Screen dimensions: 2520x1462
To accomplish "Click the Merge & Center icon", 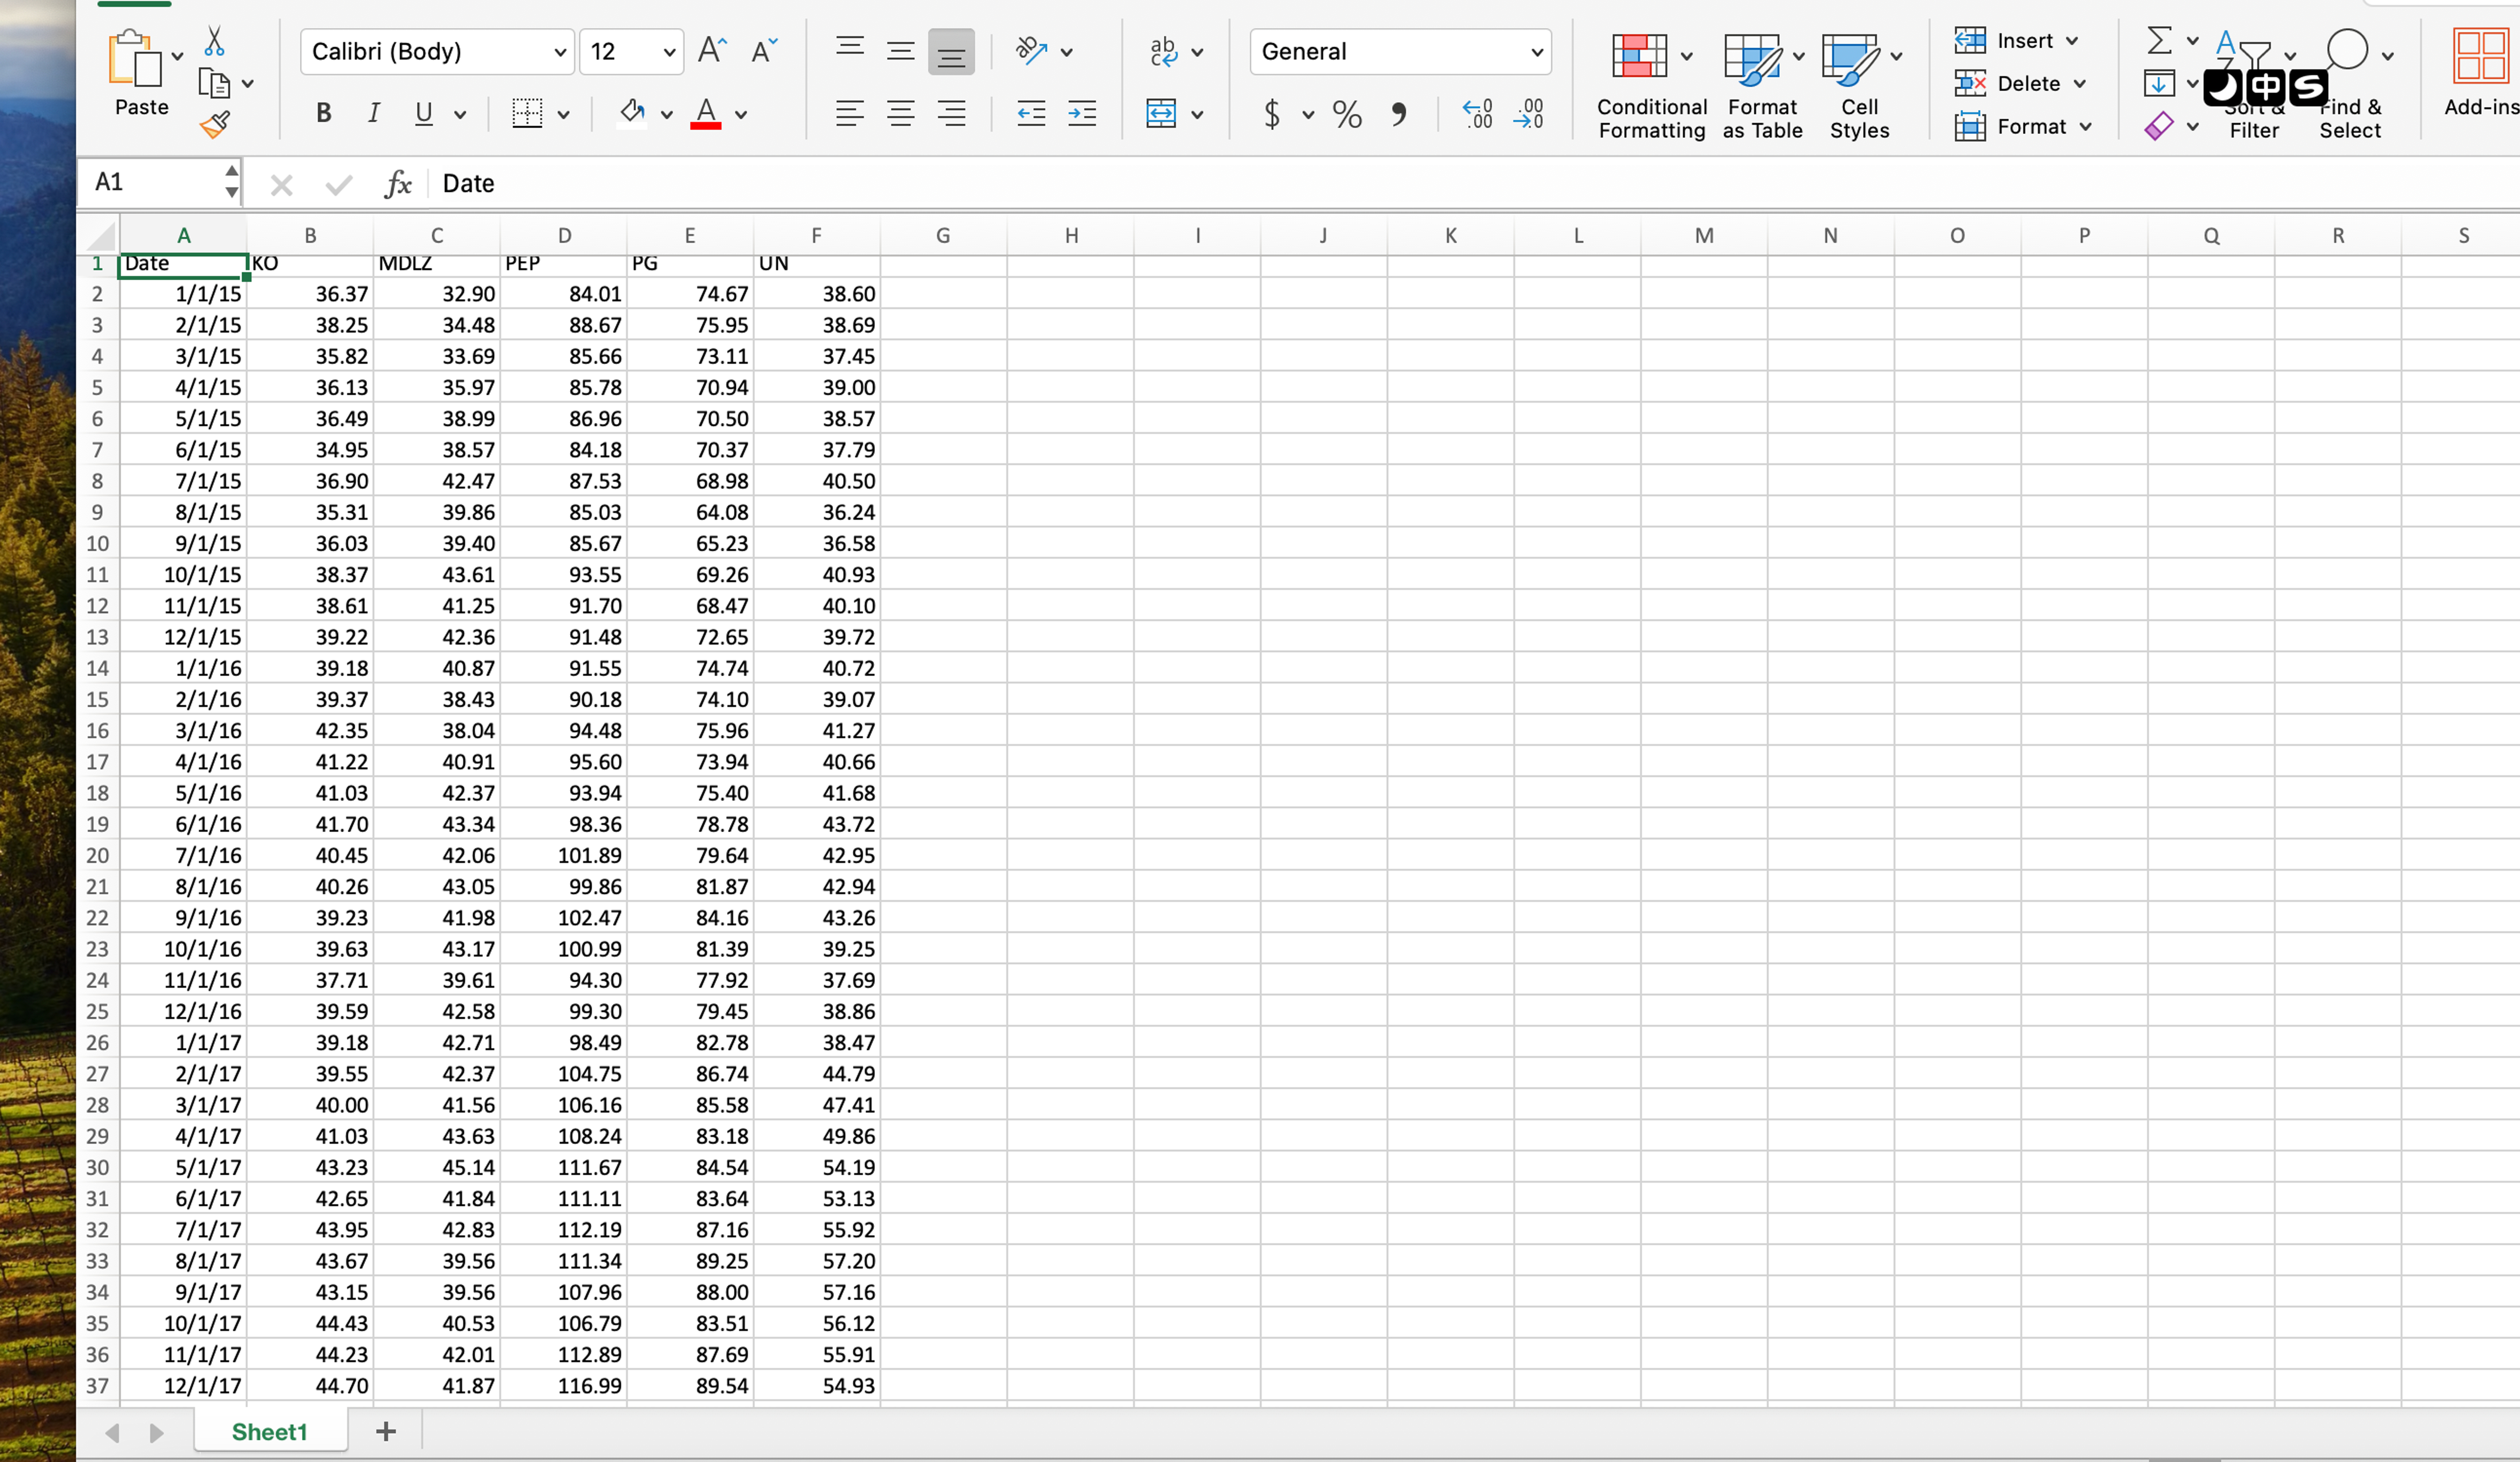I will tap(1161, 113).
